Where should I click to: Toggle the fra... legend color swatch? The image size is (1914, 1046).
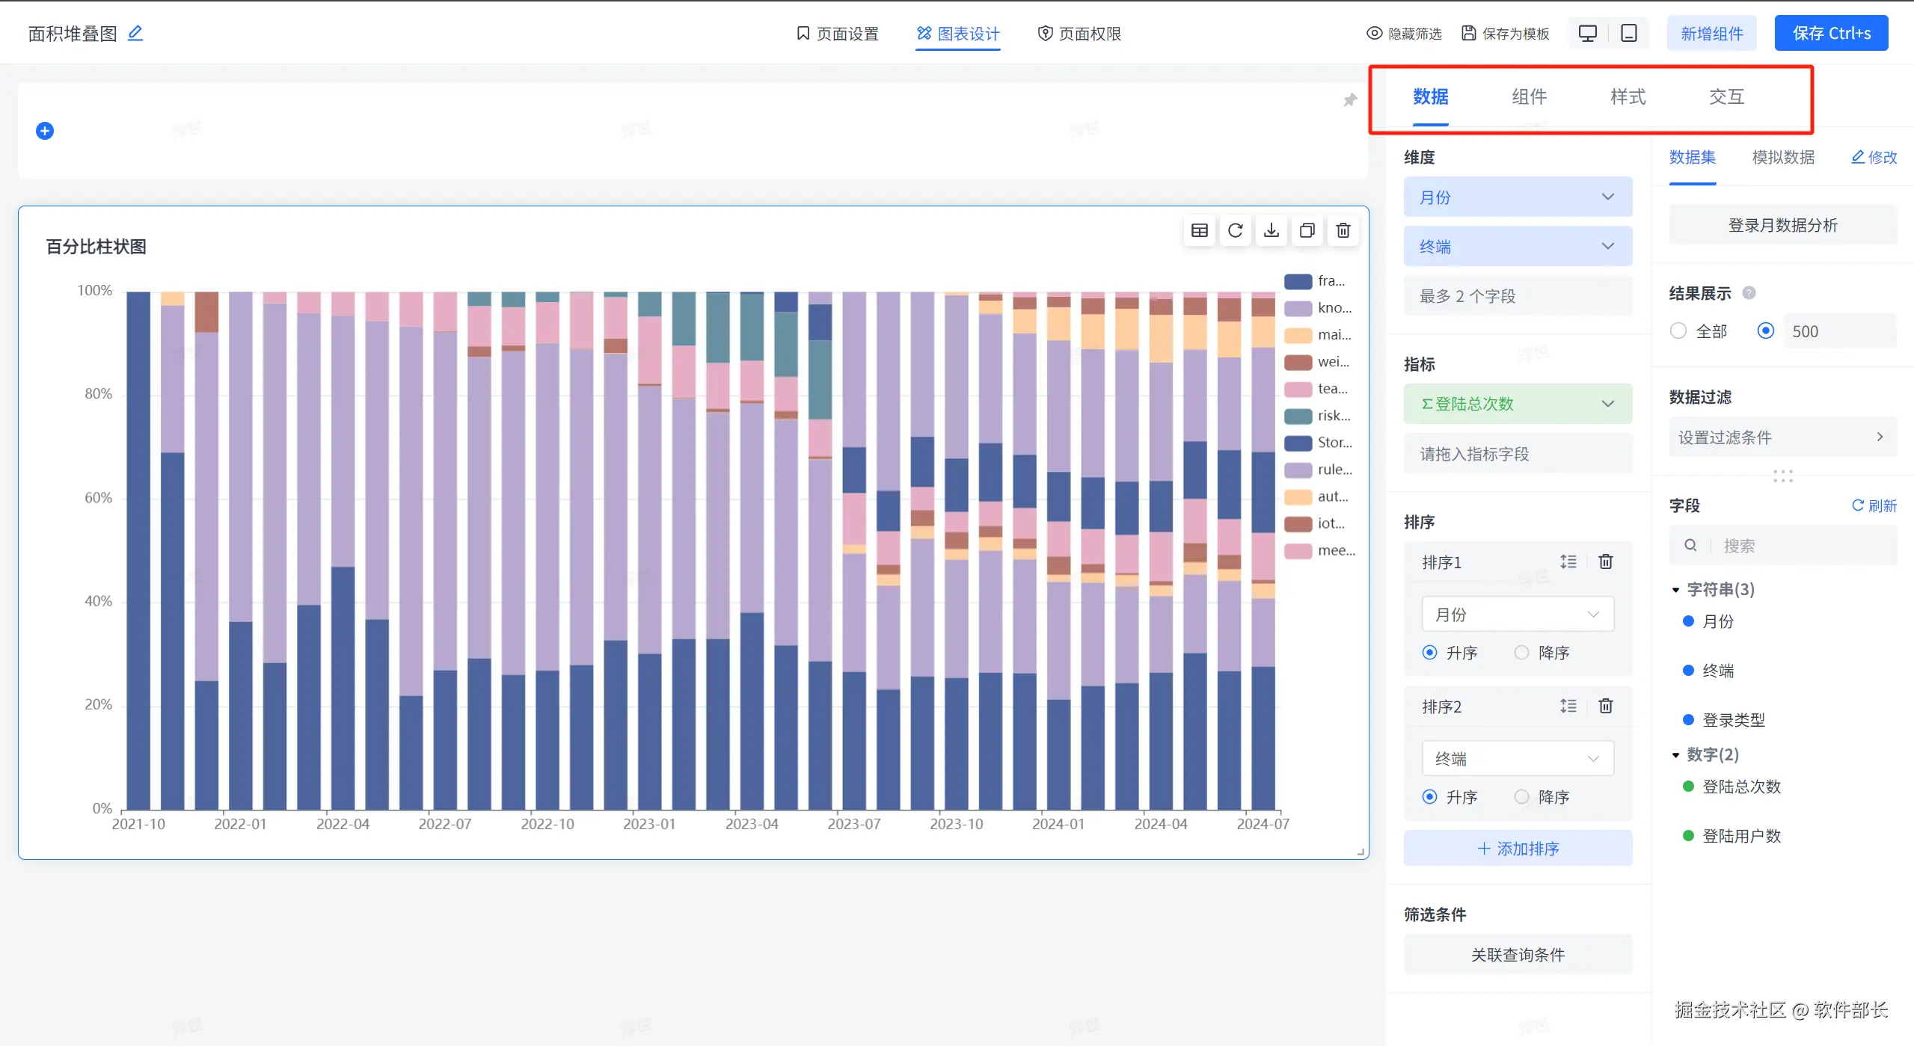(1298, 281)
